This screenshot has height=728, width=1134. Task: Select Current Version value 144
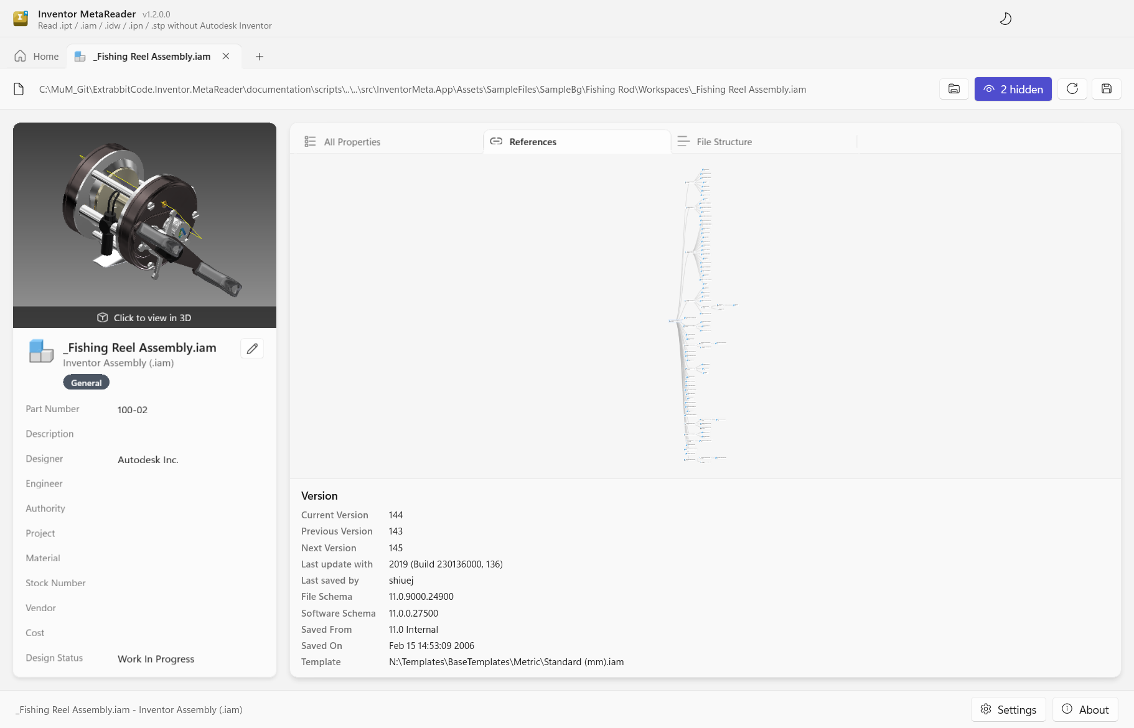[x=396, y=515]
